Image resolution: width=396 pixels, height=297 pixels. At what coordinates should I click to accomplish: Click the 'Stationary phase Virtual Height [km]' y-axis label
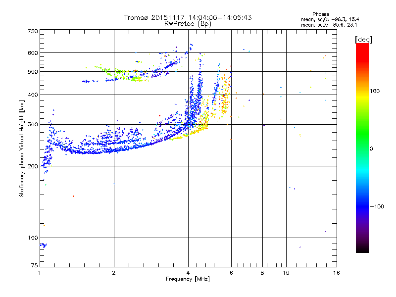(x=22, y=148)
